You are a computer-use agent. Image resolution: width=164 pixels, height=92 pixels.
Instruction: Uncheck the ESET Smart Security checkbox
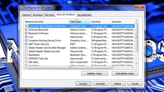(x=26, y=44)
